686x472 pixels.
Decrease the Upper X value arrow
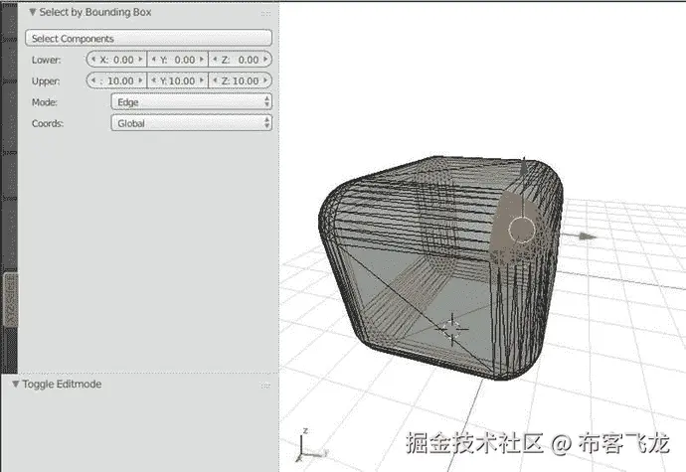[93, 80]
